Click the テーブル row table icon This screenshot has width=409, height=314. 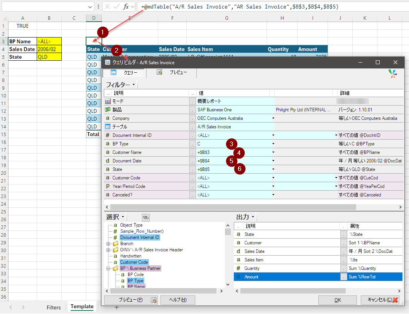(108, 126)
